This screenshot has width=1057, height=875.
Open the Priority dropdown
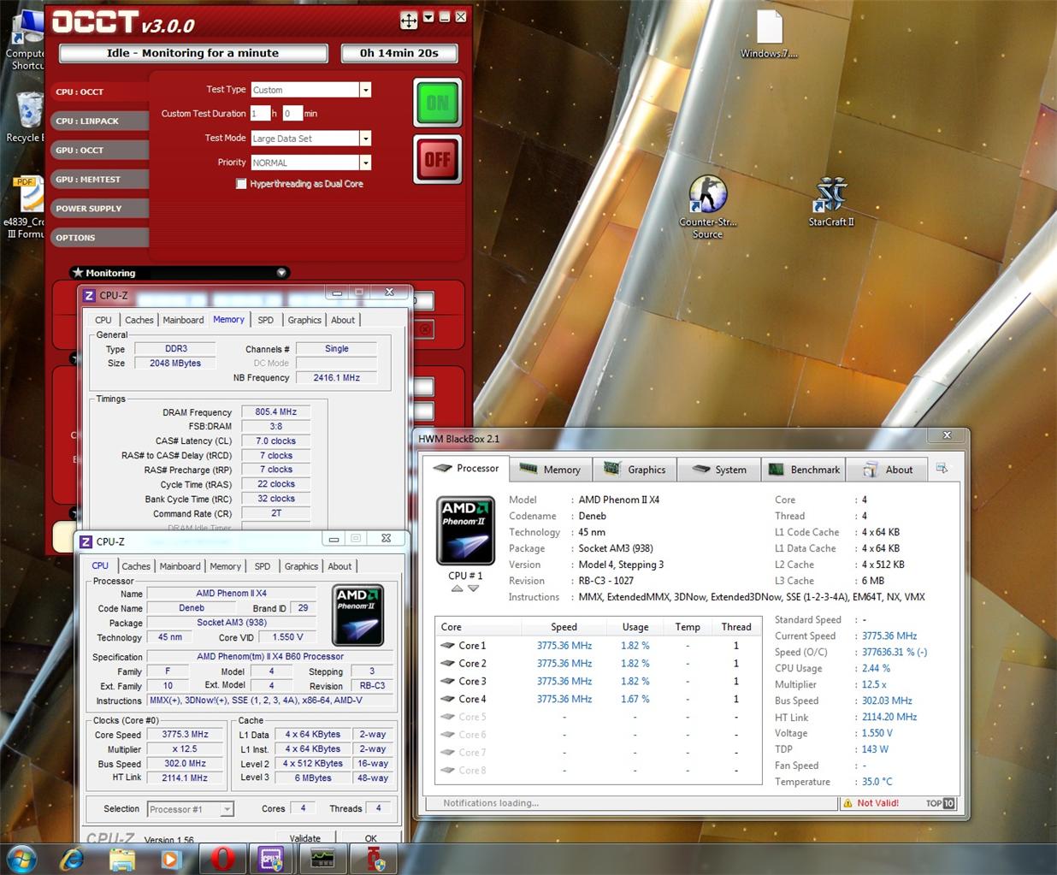365,163
